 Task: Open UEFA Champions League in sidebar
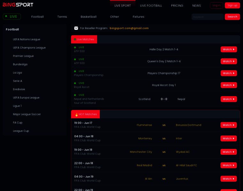point(29,48)
